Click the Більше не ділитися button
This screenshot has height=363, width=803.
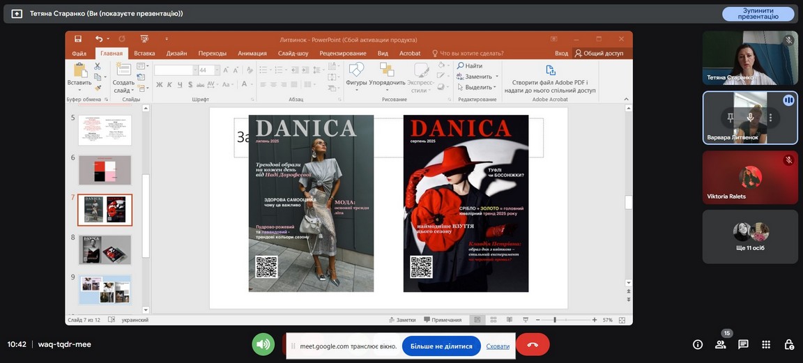click(x=441, y=346)
